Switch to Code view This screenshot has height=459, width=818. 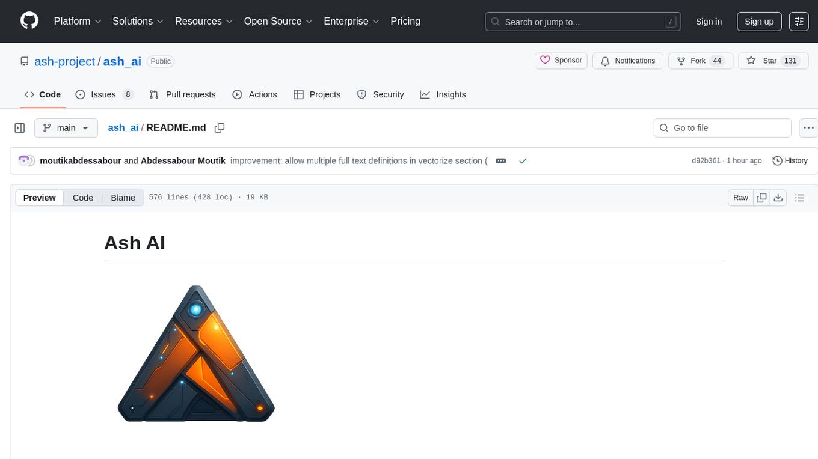(83, 198)
